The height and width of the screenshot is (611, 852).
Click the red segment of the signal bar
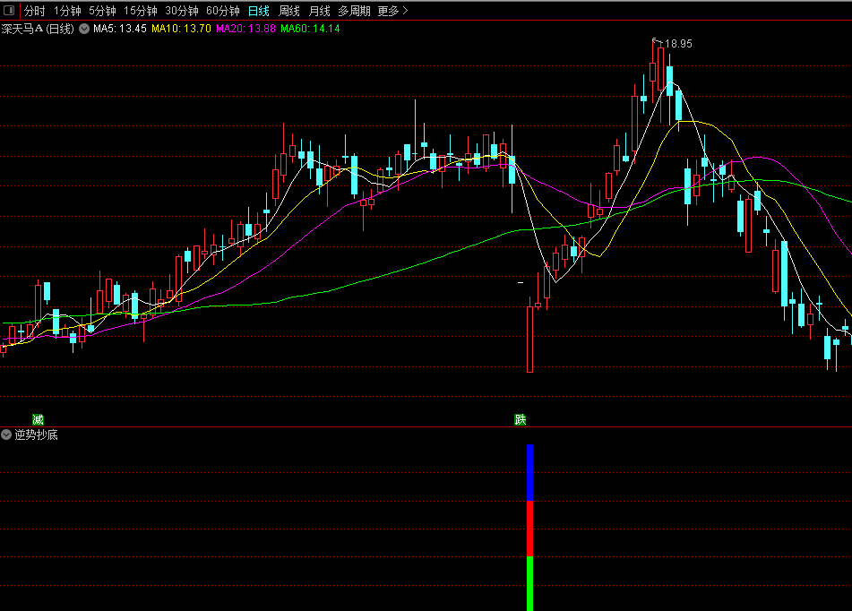point(529,529)
